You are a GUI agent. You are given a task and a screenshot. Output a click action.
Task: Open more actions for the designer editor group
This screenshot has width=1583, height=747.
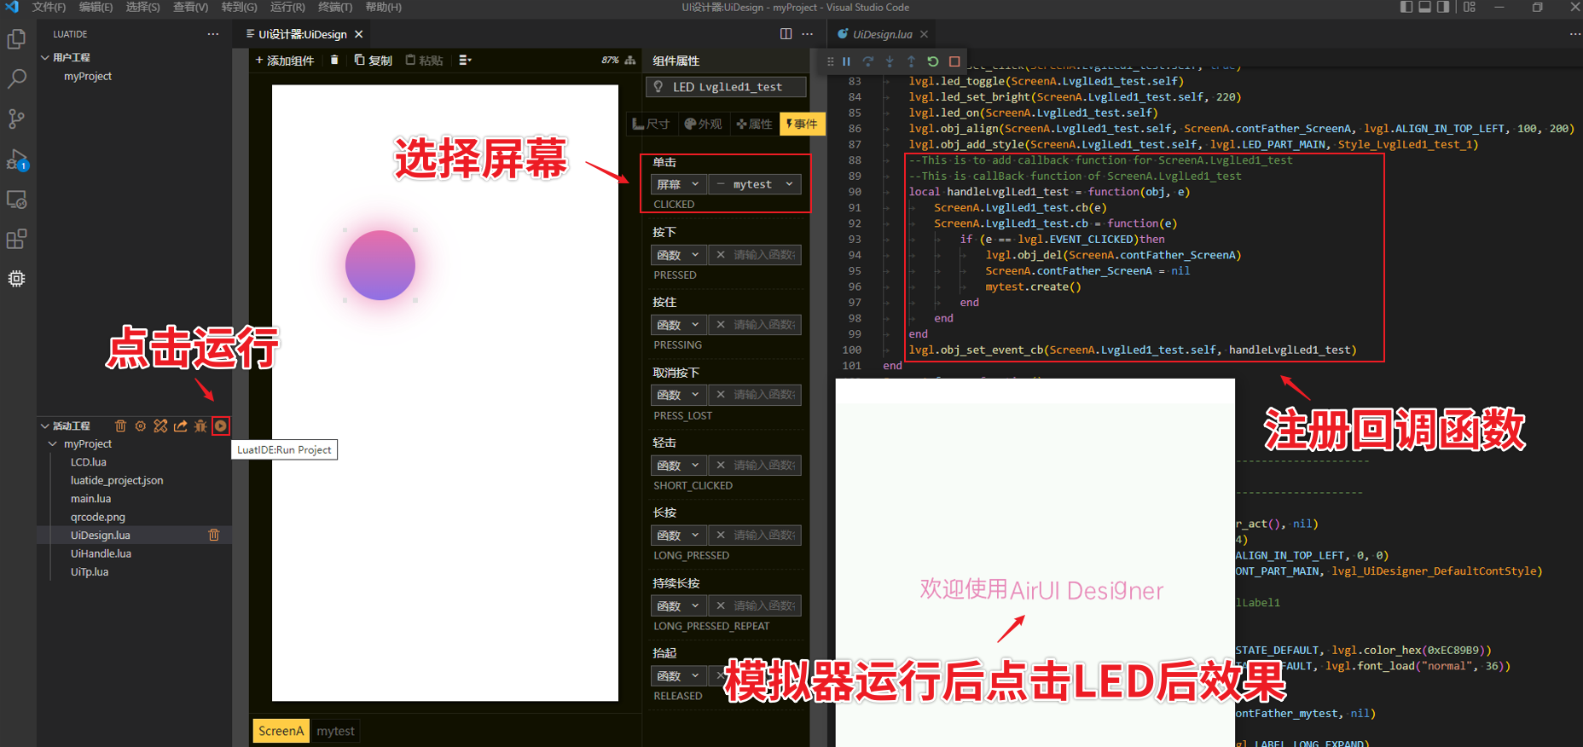click(x=808, y=33)
